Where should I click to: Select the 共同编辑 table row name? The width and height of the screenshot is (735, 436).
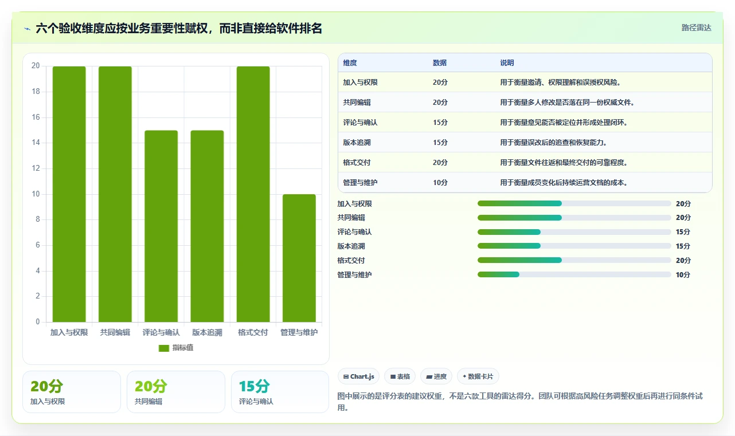click(357, 103)
